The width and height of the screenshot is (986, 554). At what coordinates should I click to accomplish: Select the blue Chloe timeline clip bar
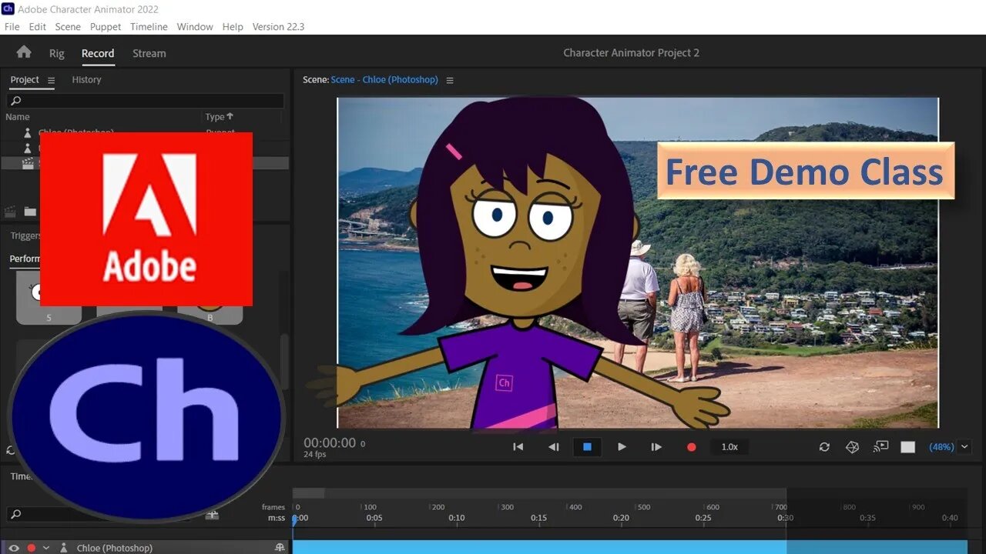[x=630, y=547]
